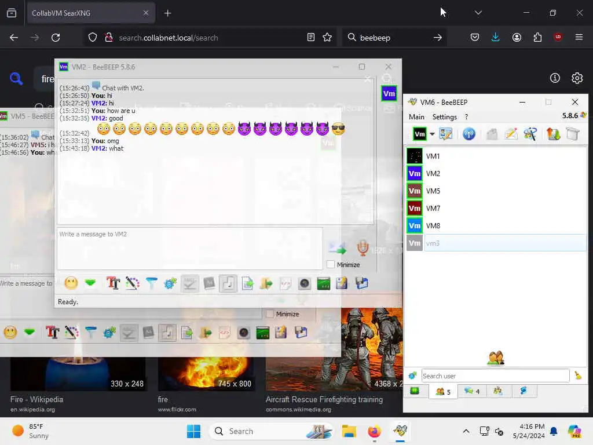
Task: Click the Search user field
Action: [x=495, y=375]
